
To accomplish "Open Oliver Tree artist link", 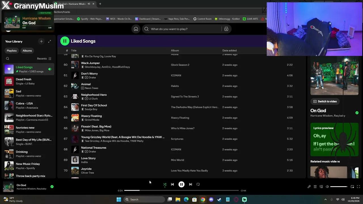I will (87, 173).
